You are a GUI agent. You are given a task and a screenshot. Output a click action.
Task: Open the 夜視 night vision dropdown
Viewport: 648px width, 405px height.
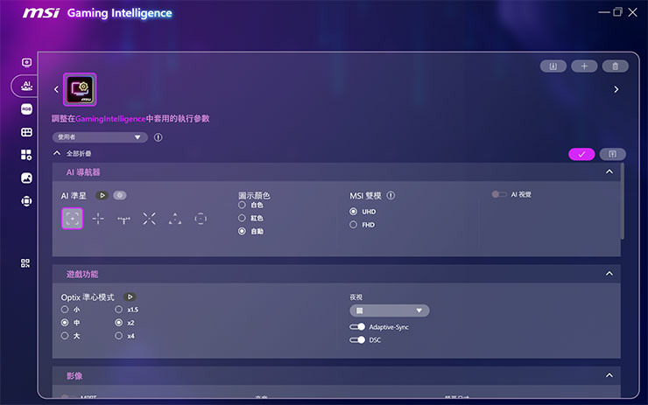point(390,311)
